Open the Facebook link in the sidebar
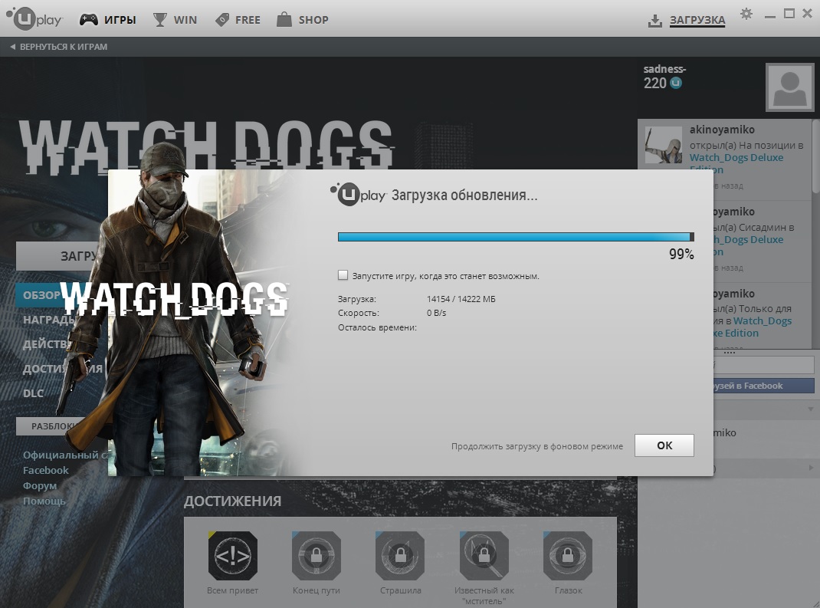Viewport: 820px width, 608px height. (x=45, y=471)
